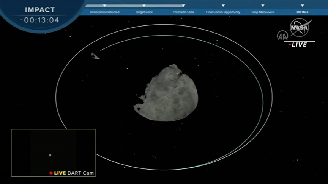The width and height of the screenshot is (328, 184).
Task: Click the triangle marker above IMPACT milestone
Action: [302, 6]
